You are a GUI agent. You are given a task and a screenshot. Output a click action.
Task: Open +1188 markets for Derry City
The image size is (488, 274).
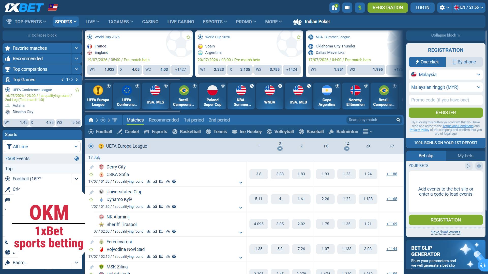tap(392, 174)
